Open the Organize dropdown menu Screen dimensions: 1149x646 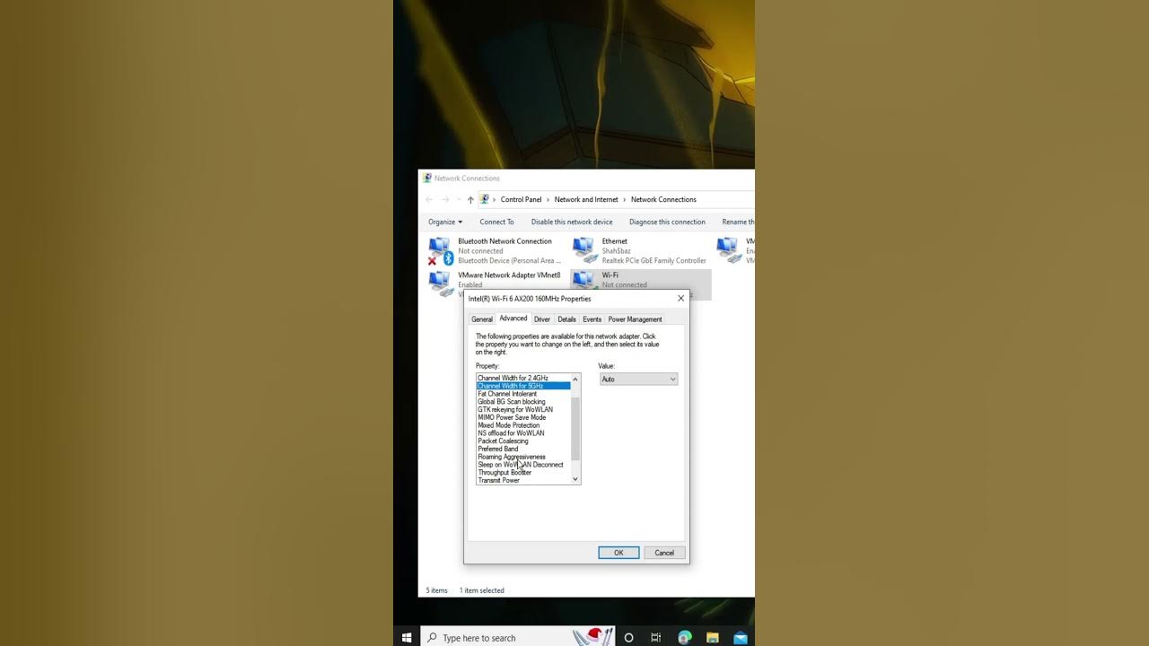445,222
